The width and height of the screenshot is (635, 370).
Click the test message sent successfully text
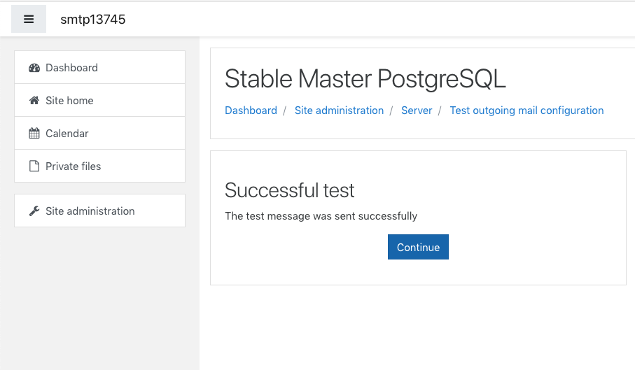pyautogui.click(x=321, y=216)
